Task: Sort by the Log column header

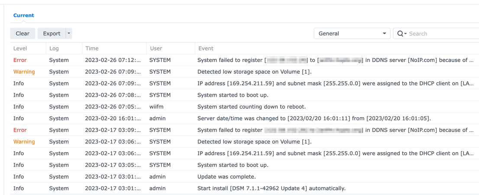Action: [x=54, y=48]
